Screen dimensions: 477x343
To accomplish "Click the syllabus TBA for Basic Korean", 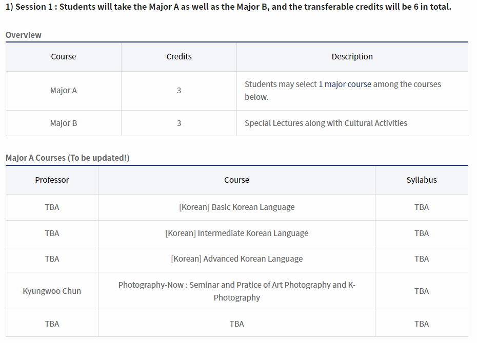I will 421,207.
